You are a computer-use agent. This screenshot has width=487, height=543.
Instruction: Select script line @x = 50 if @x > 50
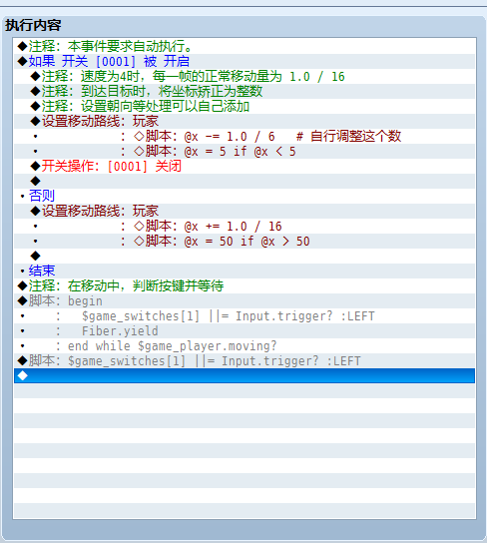coord(244,241)
